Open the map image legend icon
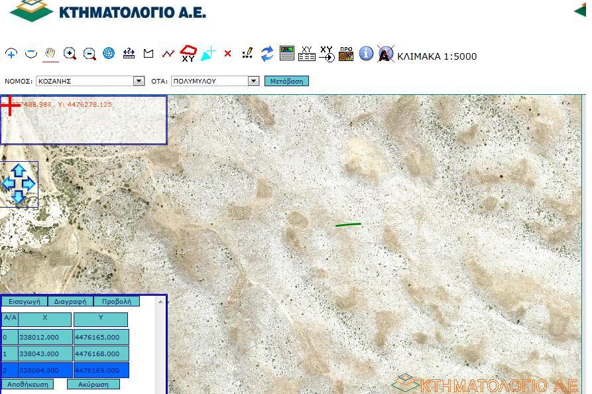Image resolution: width=592 pixels, height=394 pixels. [287, 53]
